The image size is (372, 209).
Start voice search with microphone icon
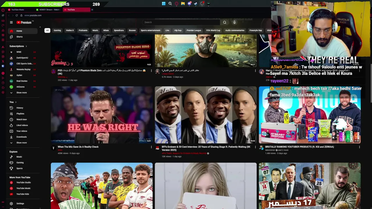[234, 22]
